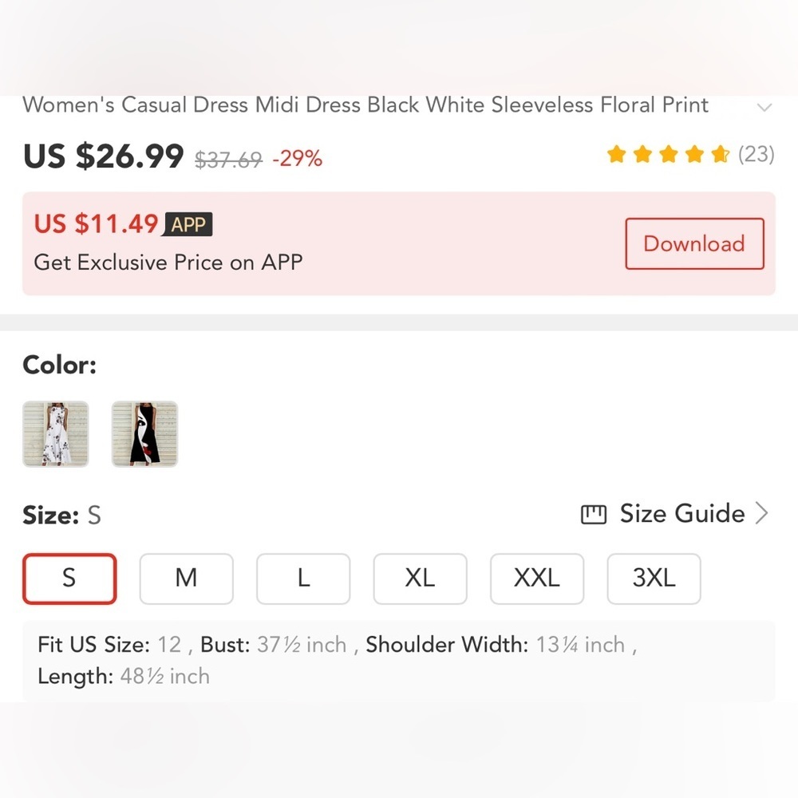Click the Women's Casual Dress title text
Image resolution: width=798 pixels, height=798 pixels.
365,105
